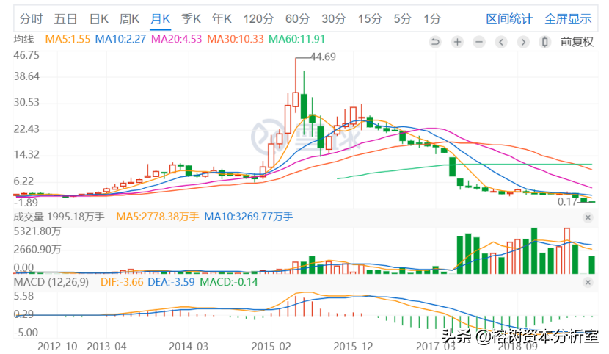The width and height of the screenshot is (609, 354).
Task: Open 区间统计 range statistics
Action: point(509,18)
